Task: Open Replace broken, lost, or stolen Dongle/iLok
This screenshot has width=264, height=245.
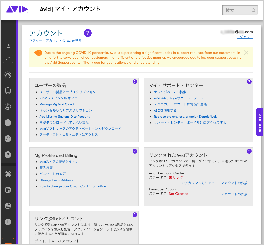Action: 185,117
